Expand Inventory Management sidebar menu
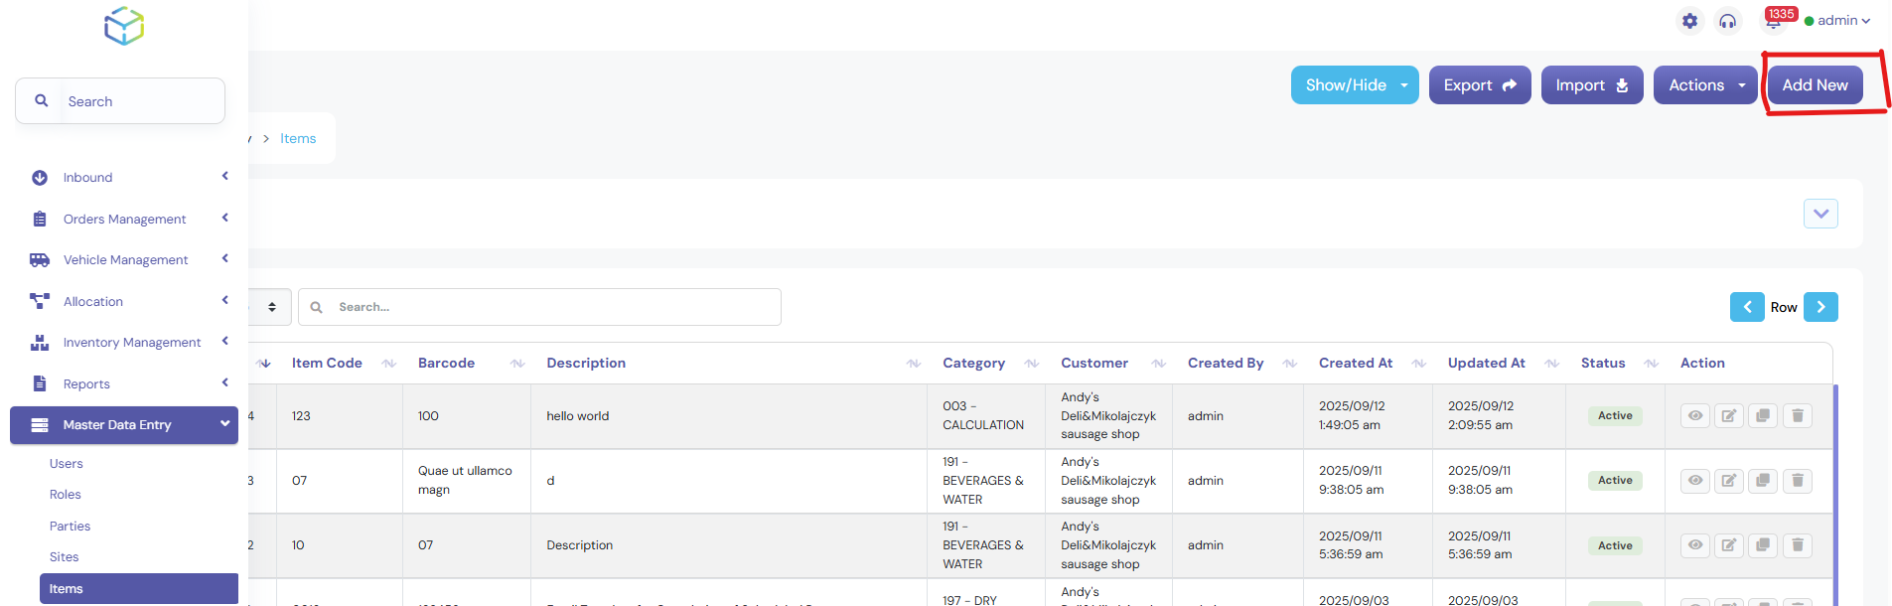This screenshot has height=606, width=1892. click(x=131, y=343)
